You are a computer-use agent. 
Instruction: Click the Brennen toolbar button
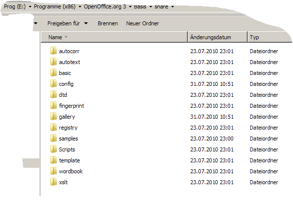point(108,23)
